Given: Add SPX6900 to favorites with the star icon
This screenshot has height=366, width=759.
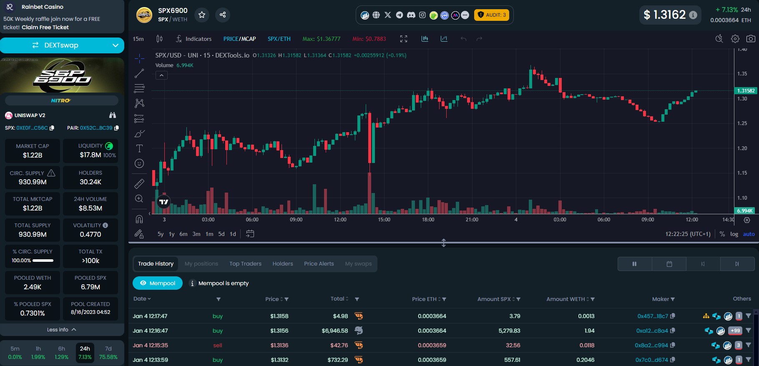Looking at the screenshot, I should (202, 15).
